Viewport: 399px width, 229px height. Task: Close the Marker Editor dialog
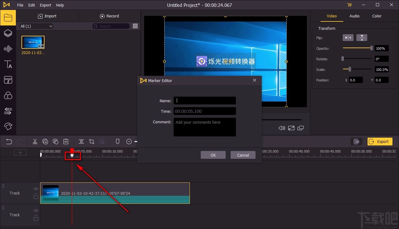[255, 80]
